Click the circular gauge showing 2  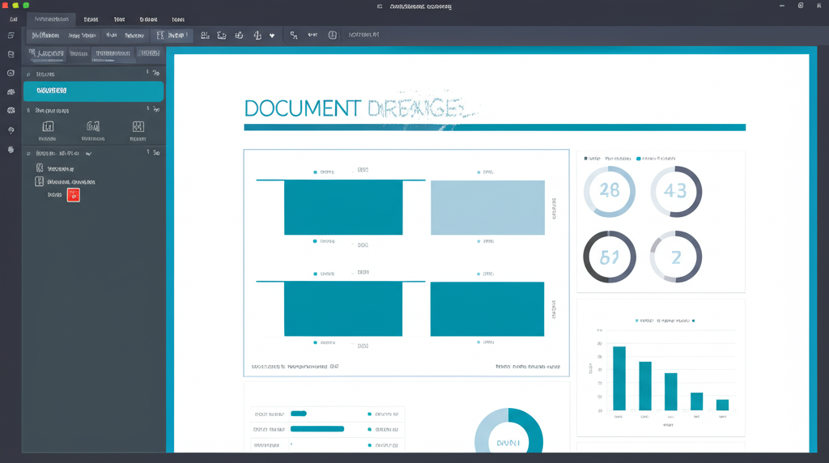(x=676, y=257)
